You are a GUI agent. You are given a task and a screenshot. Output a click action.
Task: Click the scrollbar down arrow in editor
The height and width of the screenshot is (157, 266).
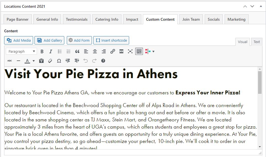[x=260, y=147]
